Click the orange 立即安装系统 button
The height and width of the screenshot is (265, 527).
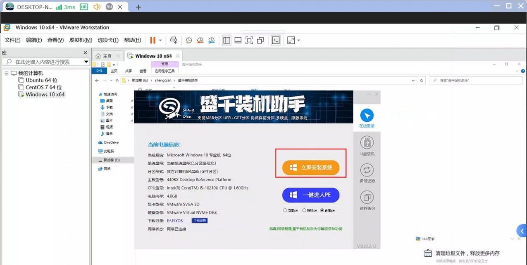point(311,168)
